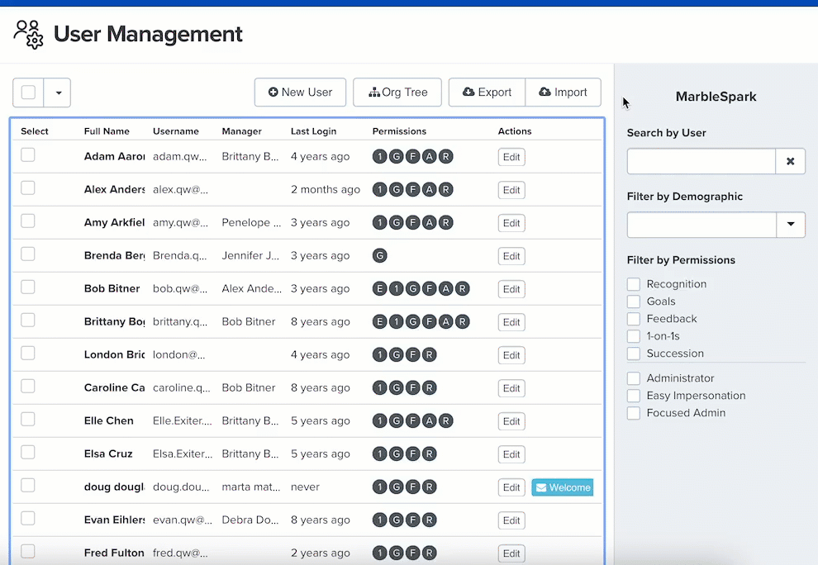Screen dimensions: 818x565
Task: Click the 'F' permission badge in Caroline's row
Action: pyautogui.click(x=412, y=387)
